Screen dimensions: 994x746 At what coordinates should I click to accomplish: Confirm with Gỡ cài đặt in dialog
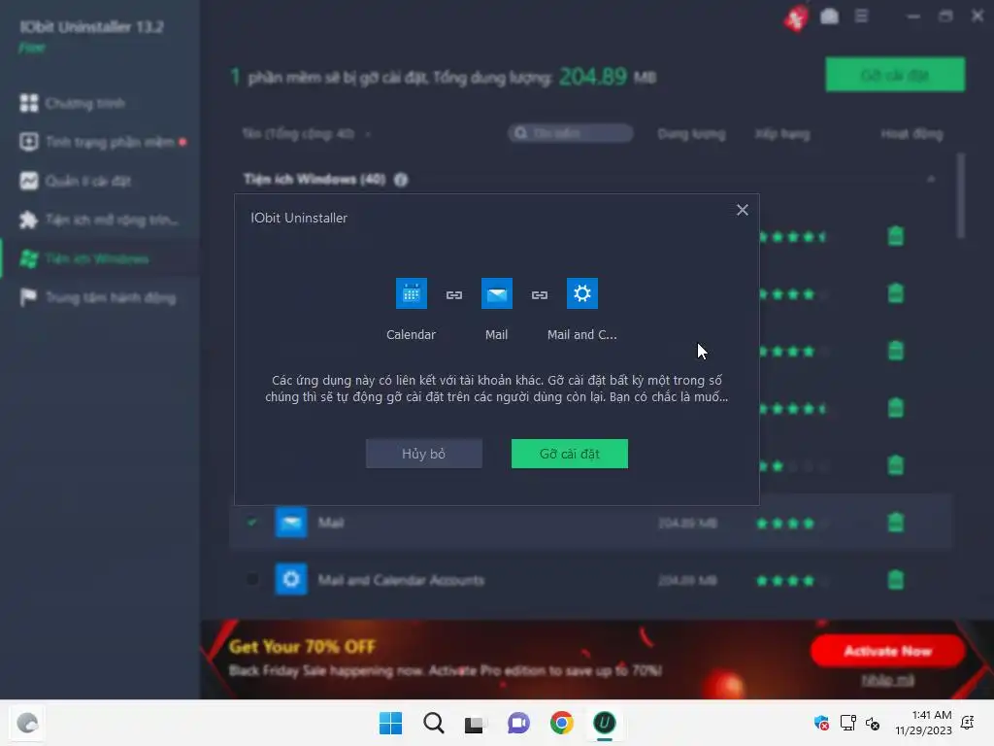point(570,454)
